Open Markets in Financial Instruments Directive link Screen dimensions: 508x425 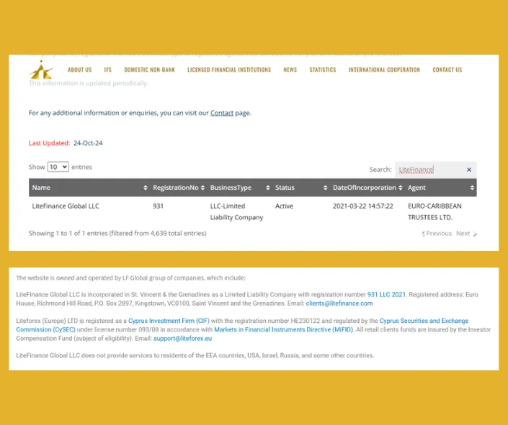[283, 329]
